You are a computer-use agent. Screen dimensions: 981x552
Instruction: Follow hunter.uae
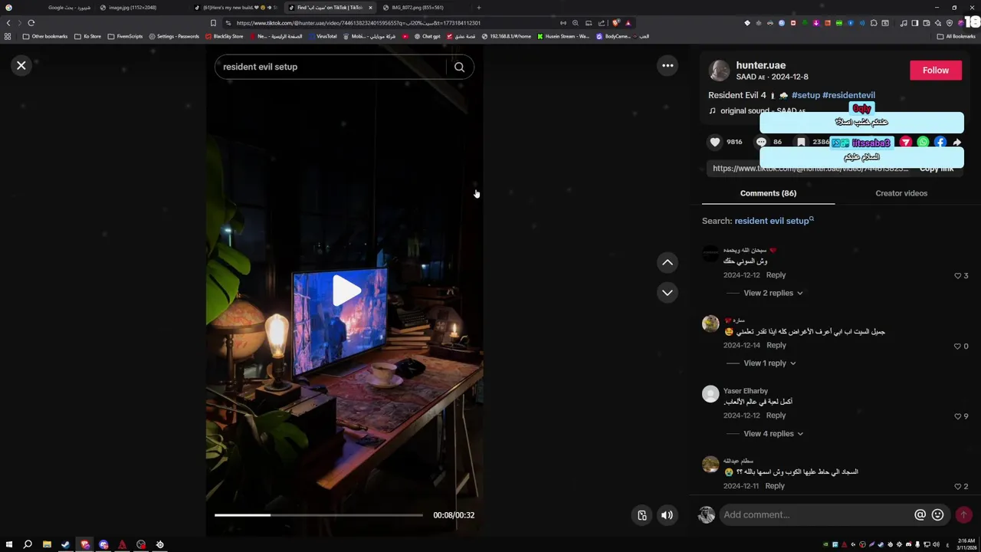point(935,71)
